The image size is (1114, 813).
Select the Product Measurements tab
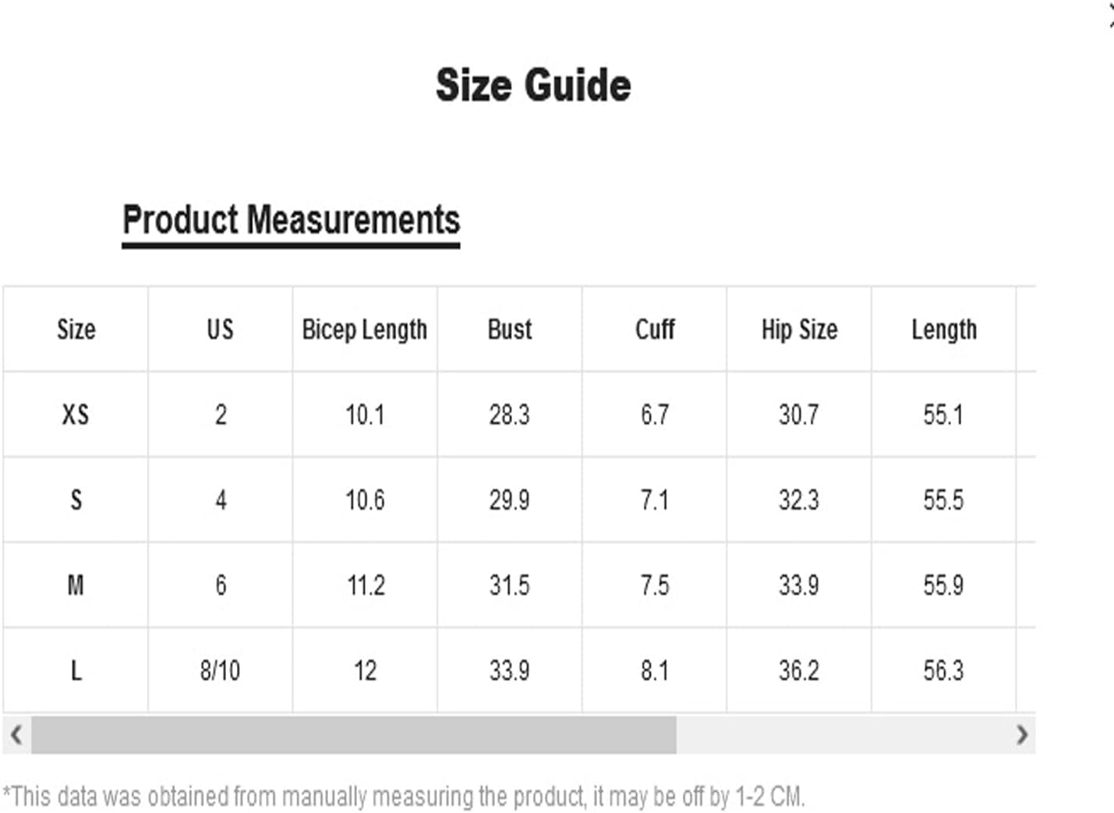[x=291, y=221]
